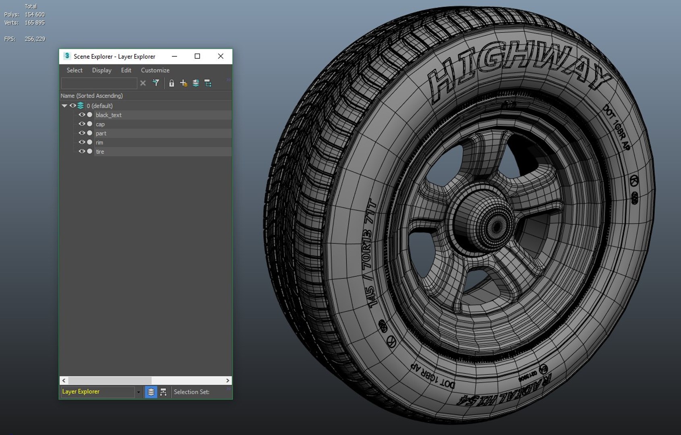Click the add selected to layer icon
This screenshot has height=435, width=681.
[196, 83]
